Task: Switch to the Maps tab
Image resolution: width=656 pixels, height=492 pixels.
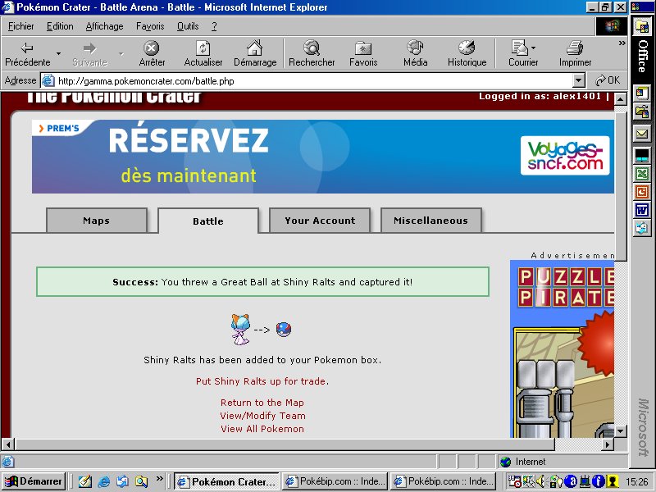Action: pyautogui.click(x=96, y=221)
